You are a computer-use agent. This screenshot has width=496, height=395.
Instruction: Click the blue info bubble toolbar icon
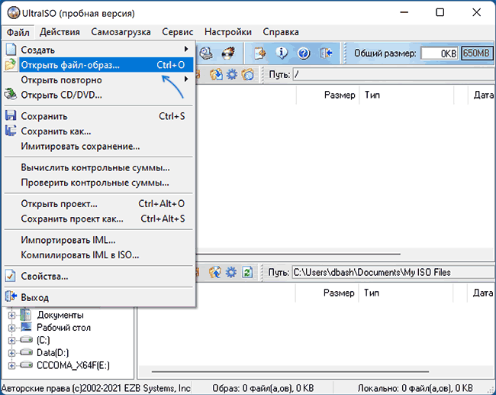tap(282, 53)
